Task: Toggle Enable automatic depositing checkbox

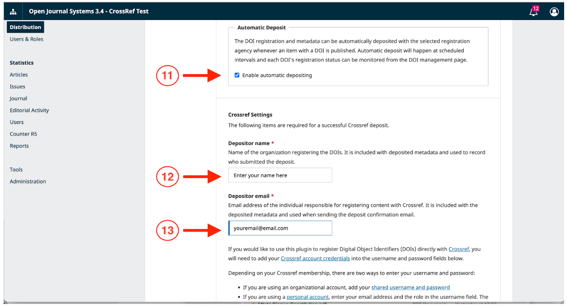Action: click(x=237, y=75)
